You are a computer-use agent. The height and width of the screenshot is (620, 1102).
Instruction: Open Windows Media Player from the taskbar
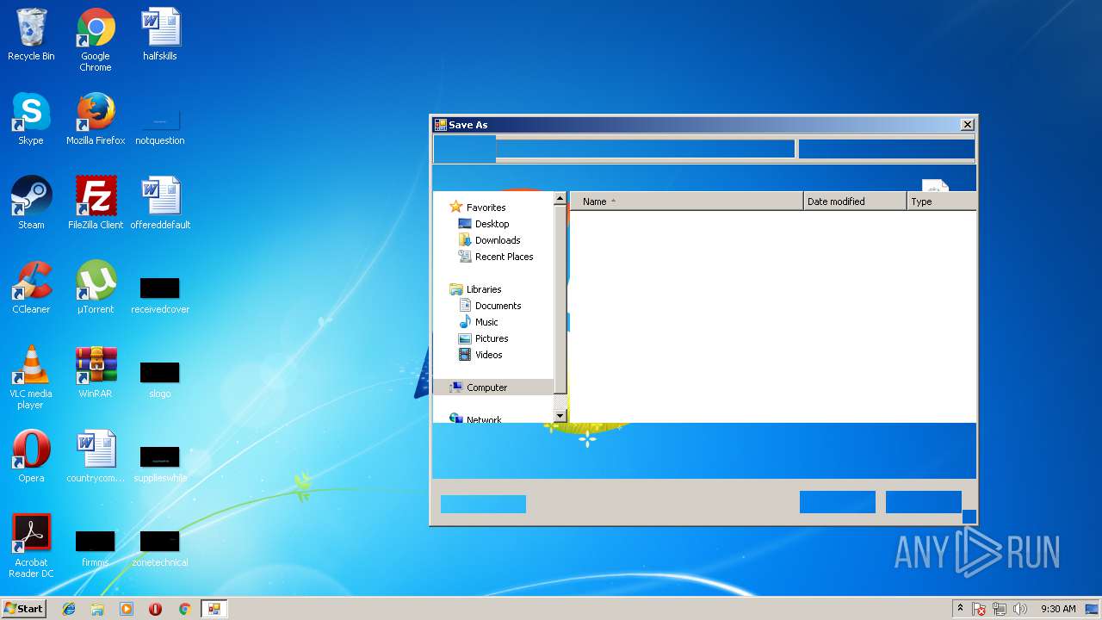(127, 609)
